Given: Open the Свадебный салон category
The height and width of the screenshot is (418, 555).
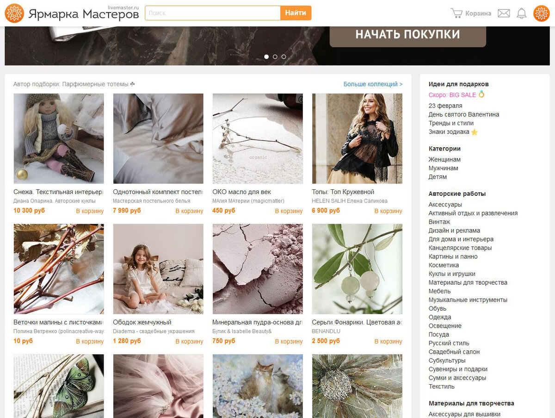Looking at the screenshot, I should click(x=454, y=352).
